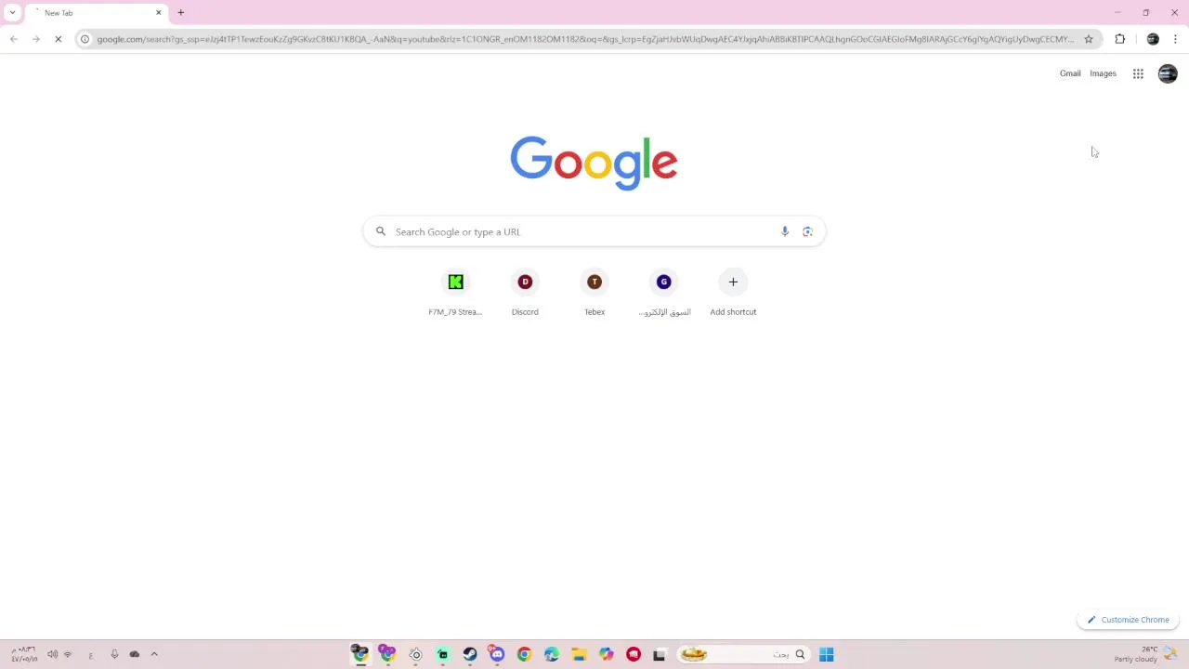Viewport: 1189px width, 669px height.
Task: Open the Discord shortcut tile
Action: coord(525,293)
